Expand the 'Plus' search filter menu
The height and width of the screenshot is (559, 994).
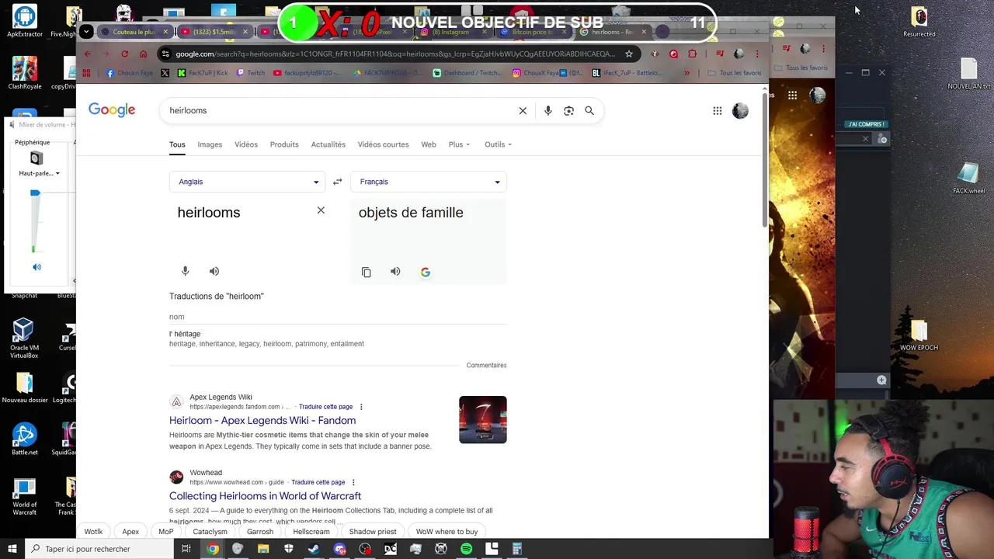[x=459, y=144]
